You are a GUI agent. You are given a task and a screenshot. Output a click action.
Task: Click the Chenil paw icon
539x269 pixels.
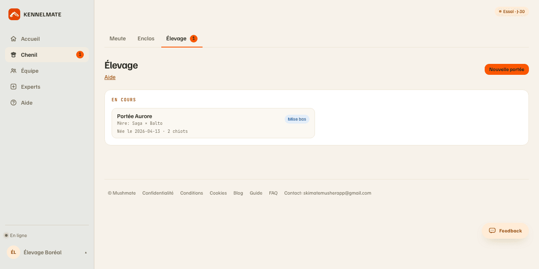13,55
